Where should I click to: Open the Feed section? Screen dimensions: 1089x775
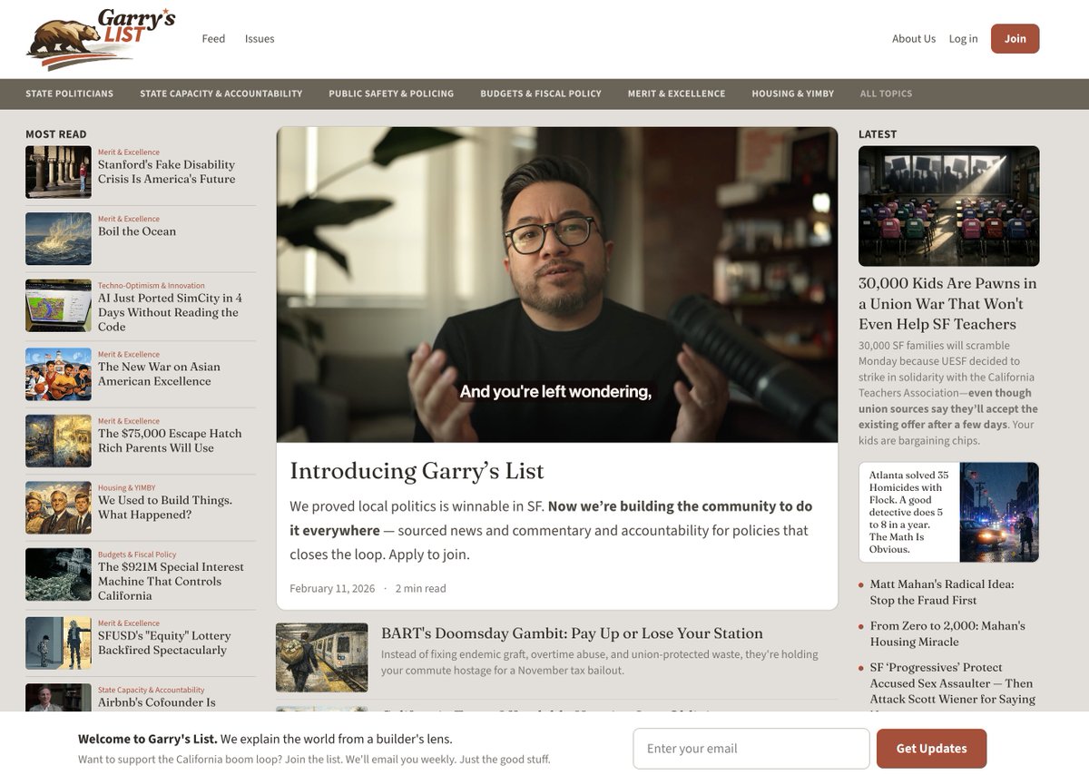tap(212, 38)
